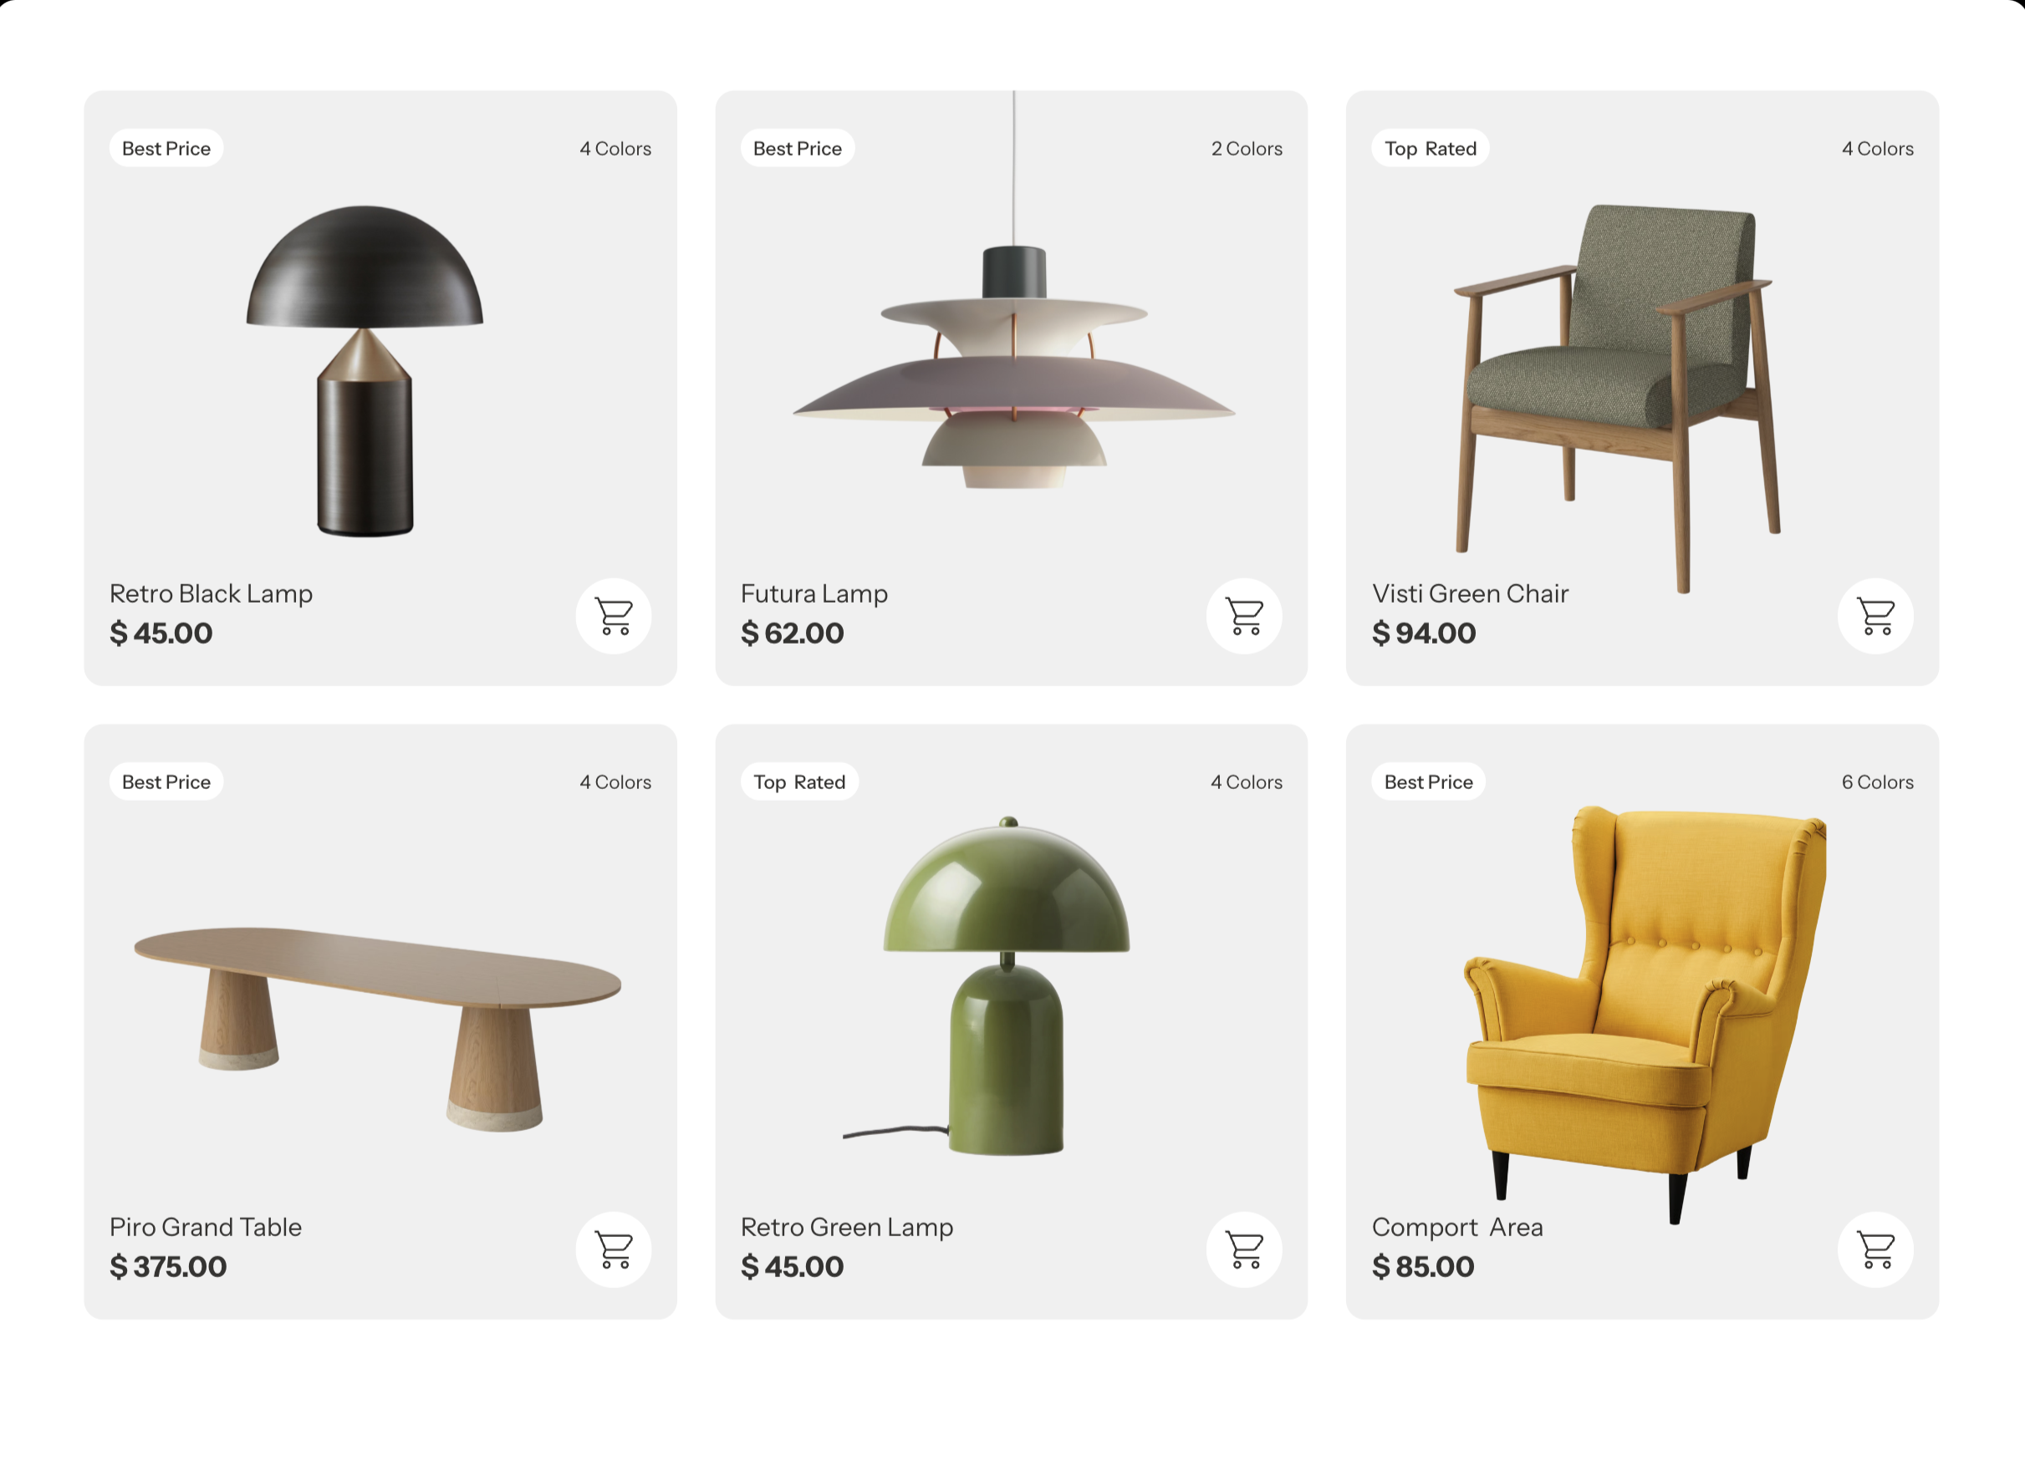Open the Futura Lamp product title

pyautogui.click(x=814, y=593)
